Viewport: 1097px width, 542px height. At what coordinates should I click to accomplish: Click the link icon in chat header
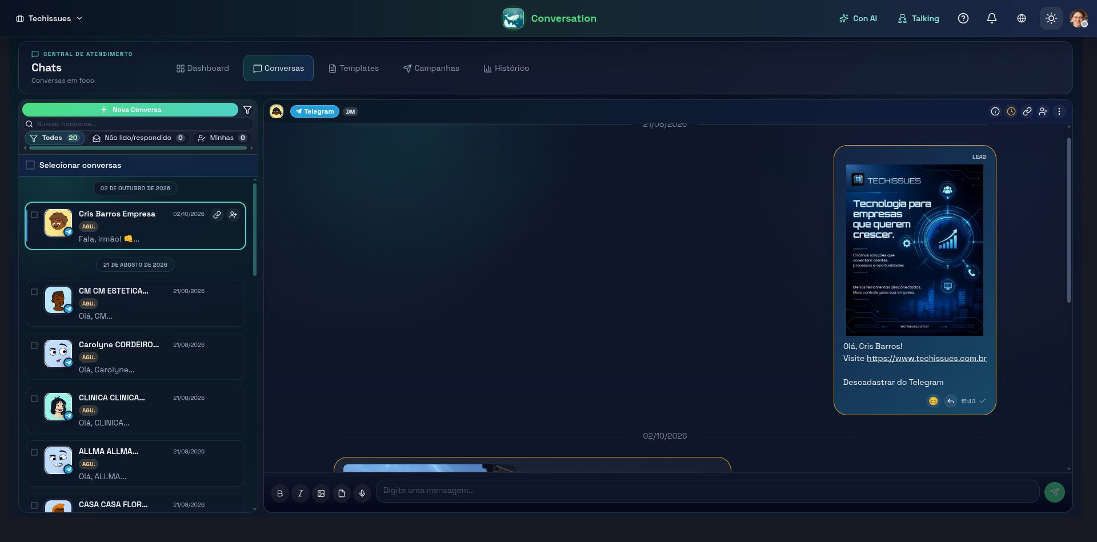pyautogui.click(x=1027, y=111)
